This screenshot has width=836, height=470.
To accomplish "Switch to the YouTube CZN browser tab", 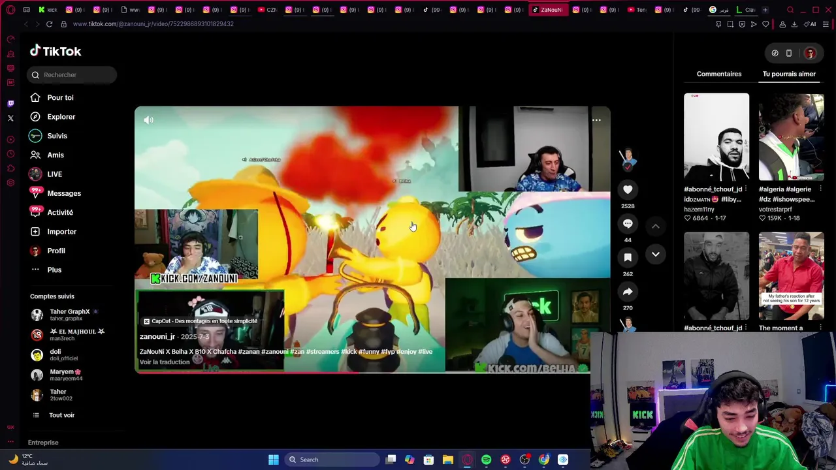I will click(x=267, y=10).
